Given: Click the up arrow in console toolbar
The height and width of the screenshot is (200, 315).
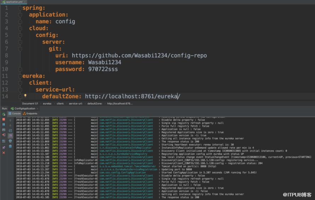Looking at the screenshot, I should click(x=10, y=120).
